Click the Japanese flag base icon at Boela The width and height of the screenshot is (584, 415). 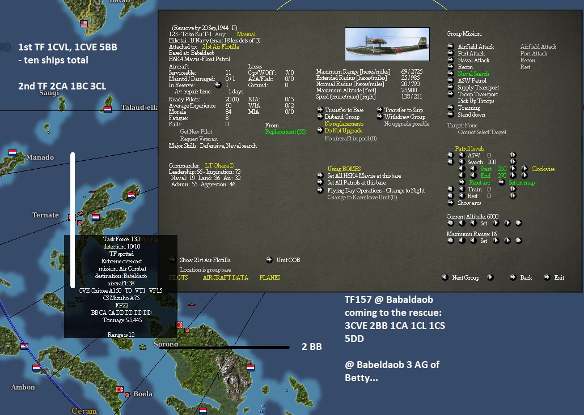(120, 390)
